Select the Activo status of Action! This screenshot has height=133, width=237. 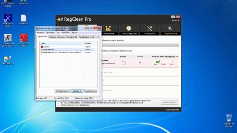click(x=88, y=47)
